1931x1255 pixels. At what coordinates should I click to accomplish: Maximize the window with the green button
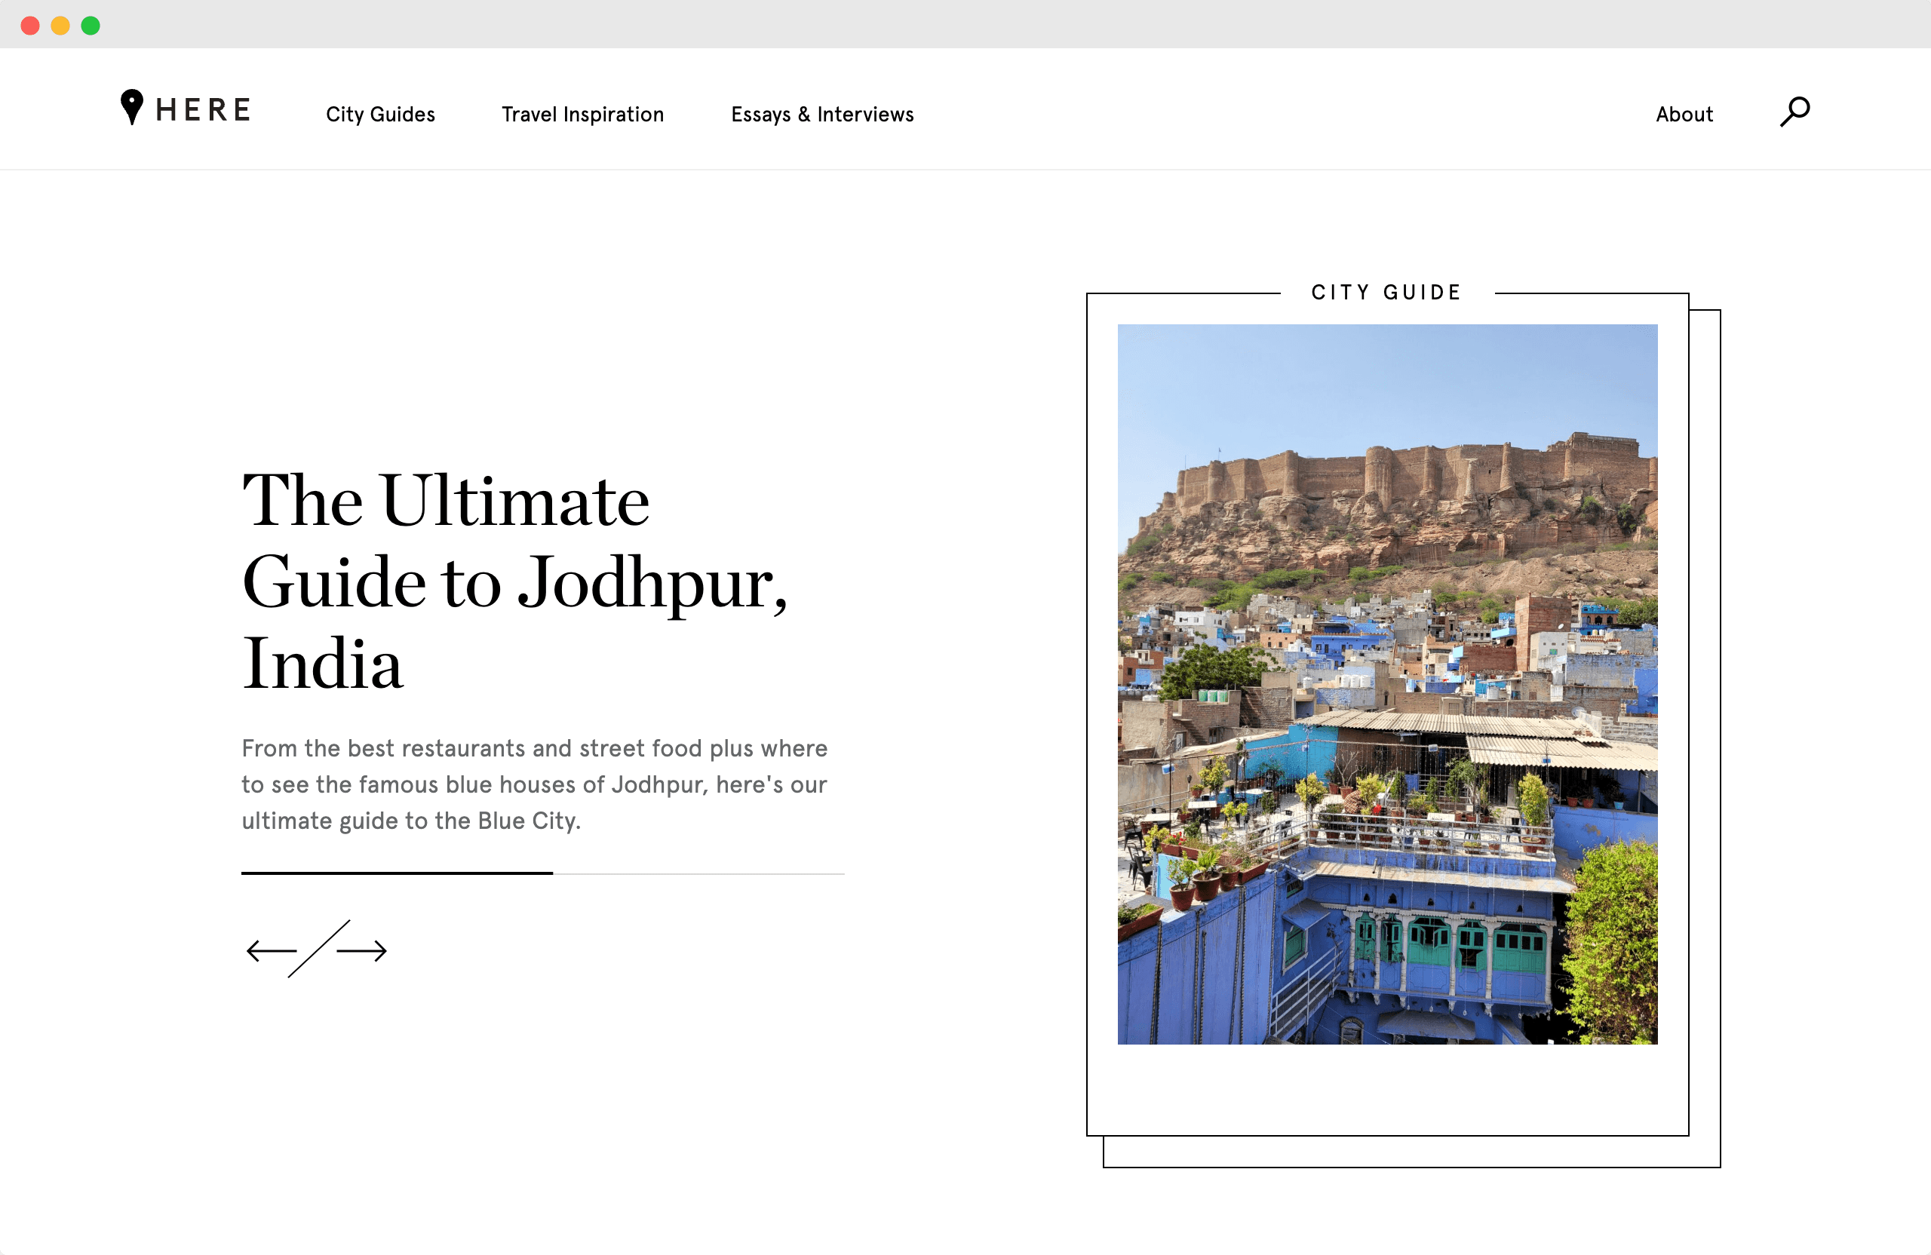(x=91, y=25)
